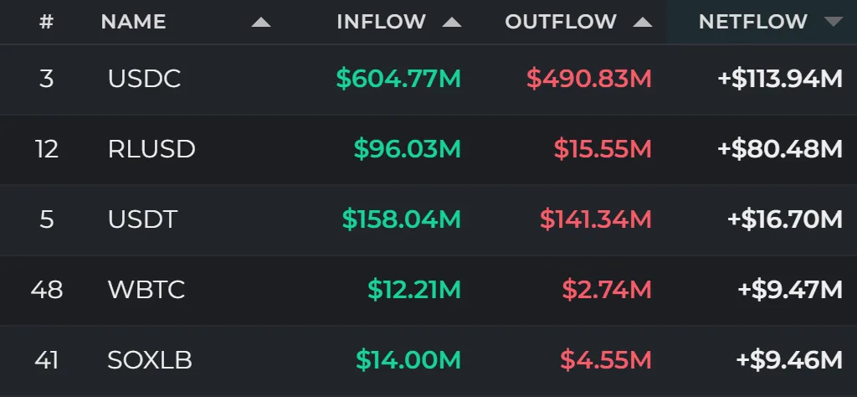Click rank number 5 in USDT row
Screen dimensions: 857x397
[47, 219]
